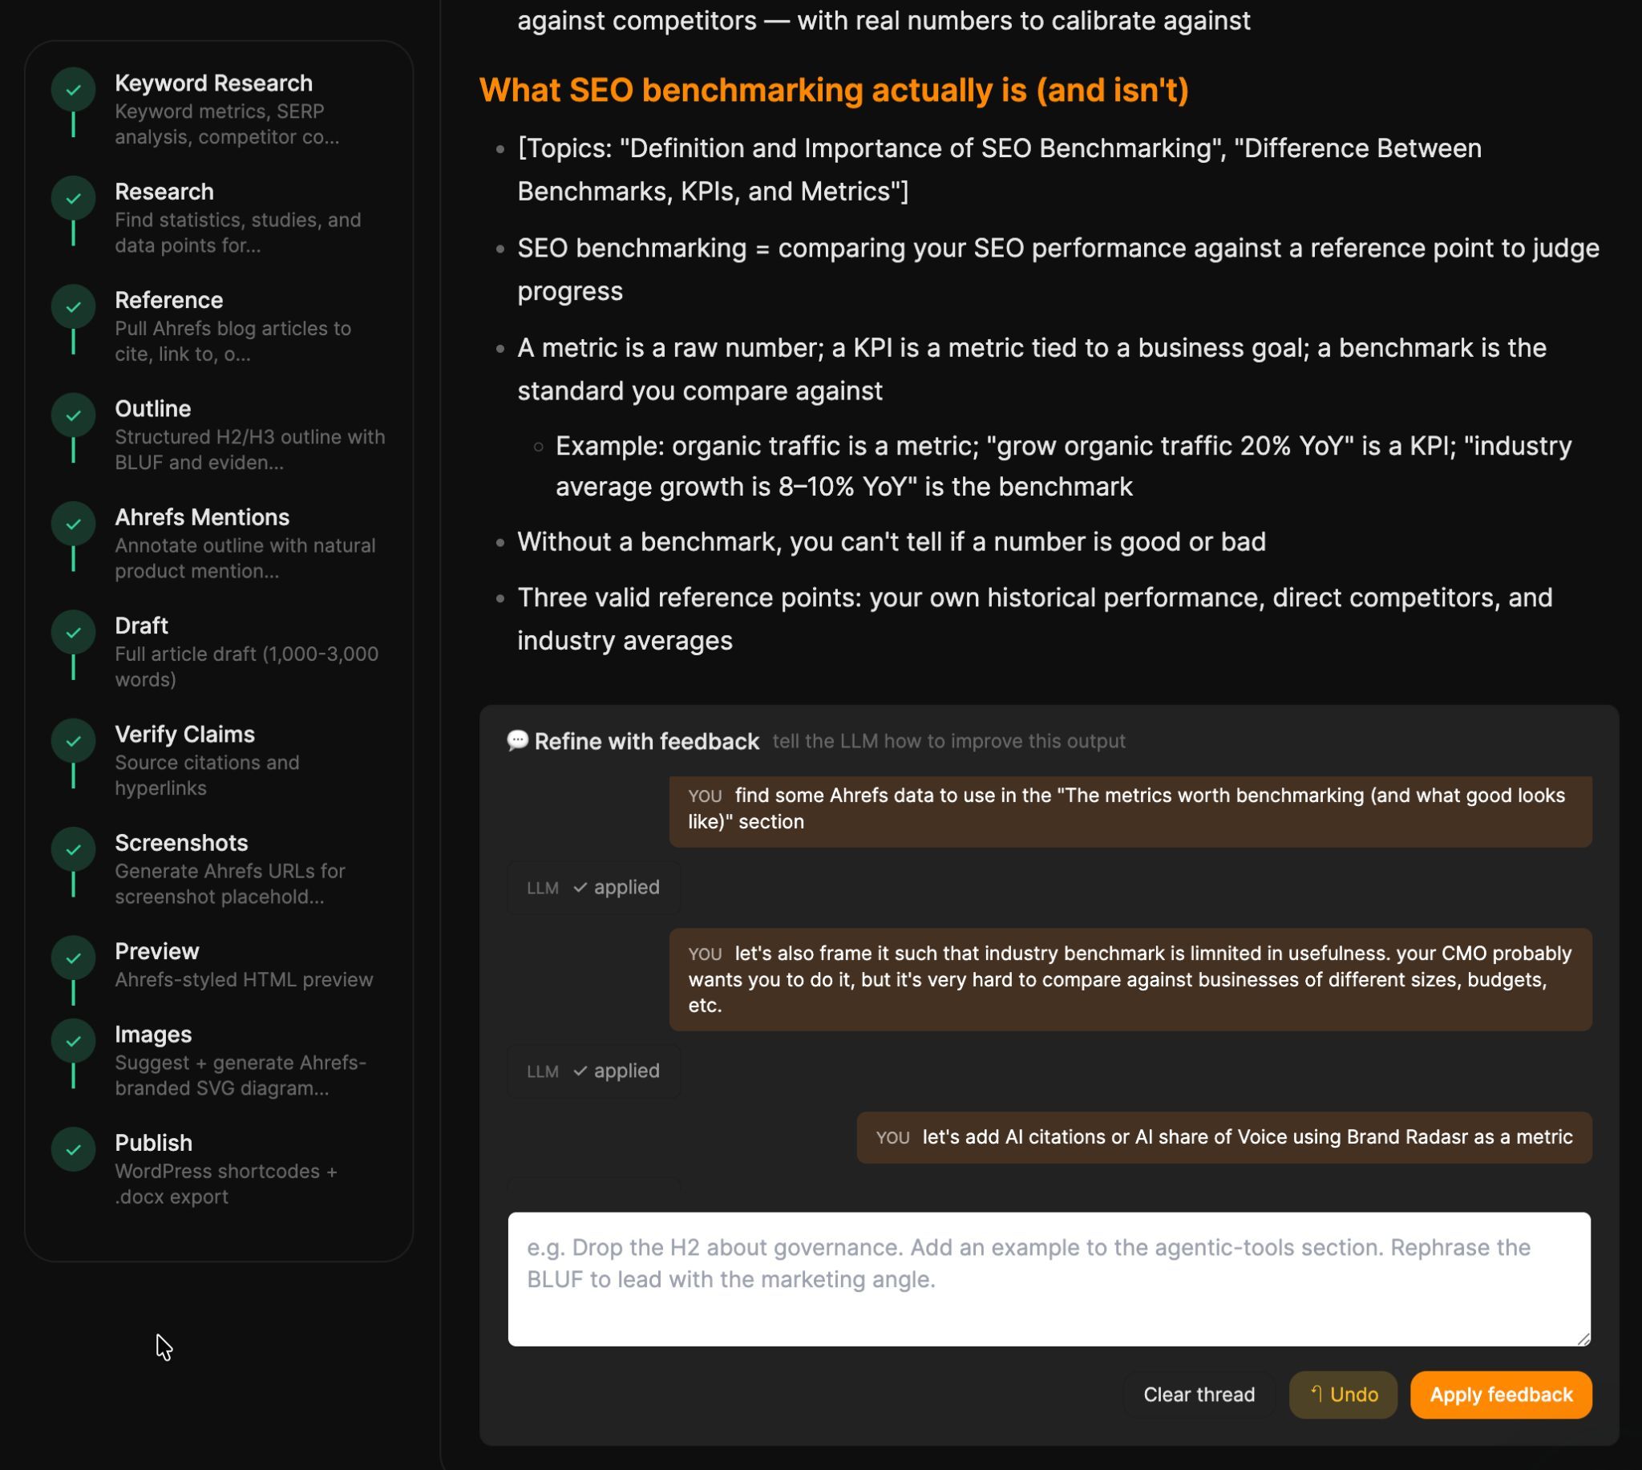
Task: Click the Verify Claims step checkmark icon
Action: (x=74, y=741)
